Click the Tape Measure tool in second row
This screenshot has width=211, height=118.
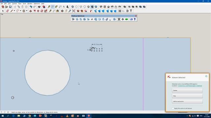click(x=50, y=11)
